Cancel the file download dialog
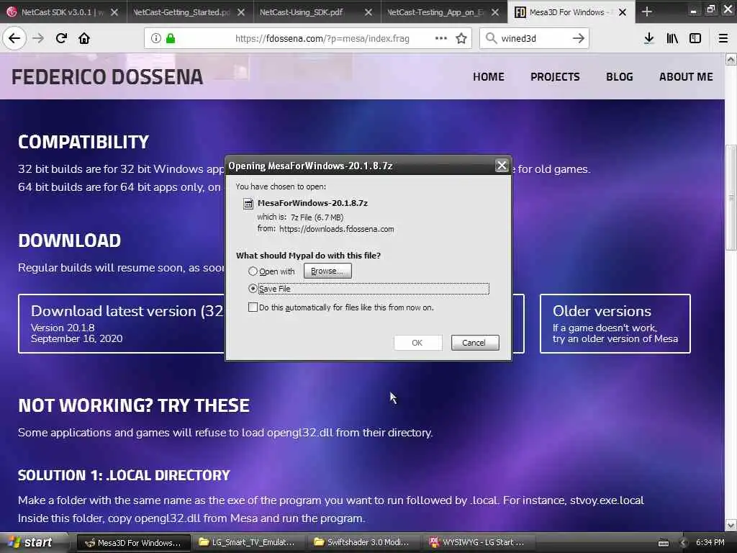This screenshot has width=737, height=553. point(475,342)
